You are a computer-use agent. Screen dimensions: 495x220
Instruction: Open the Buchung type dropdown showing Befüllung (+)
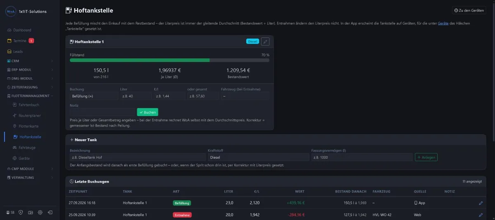(94, 96)
